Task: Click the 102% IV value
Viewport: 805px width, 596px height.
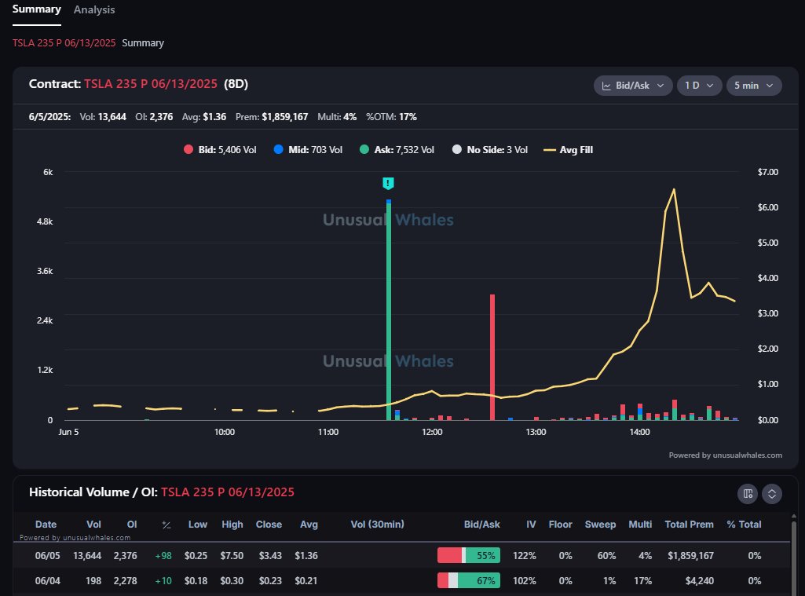Action: click(524, 580)
